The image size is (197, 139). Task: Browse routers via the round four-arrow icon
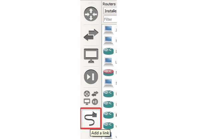91,14
